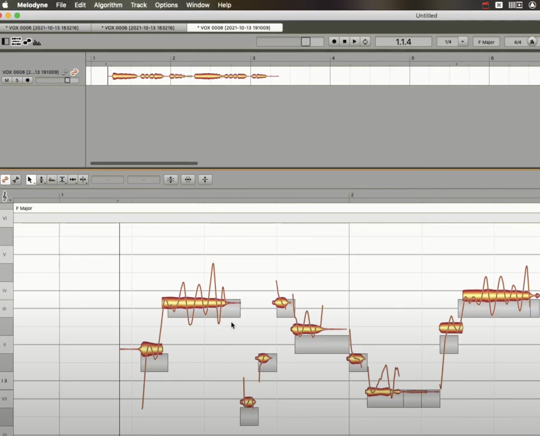
Task: Select the VOX 0008 waveform clip in track
Action: click(x=193, y=76)
